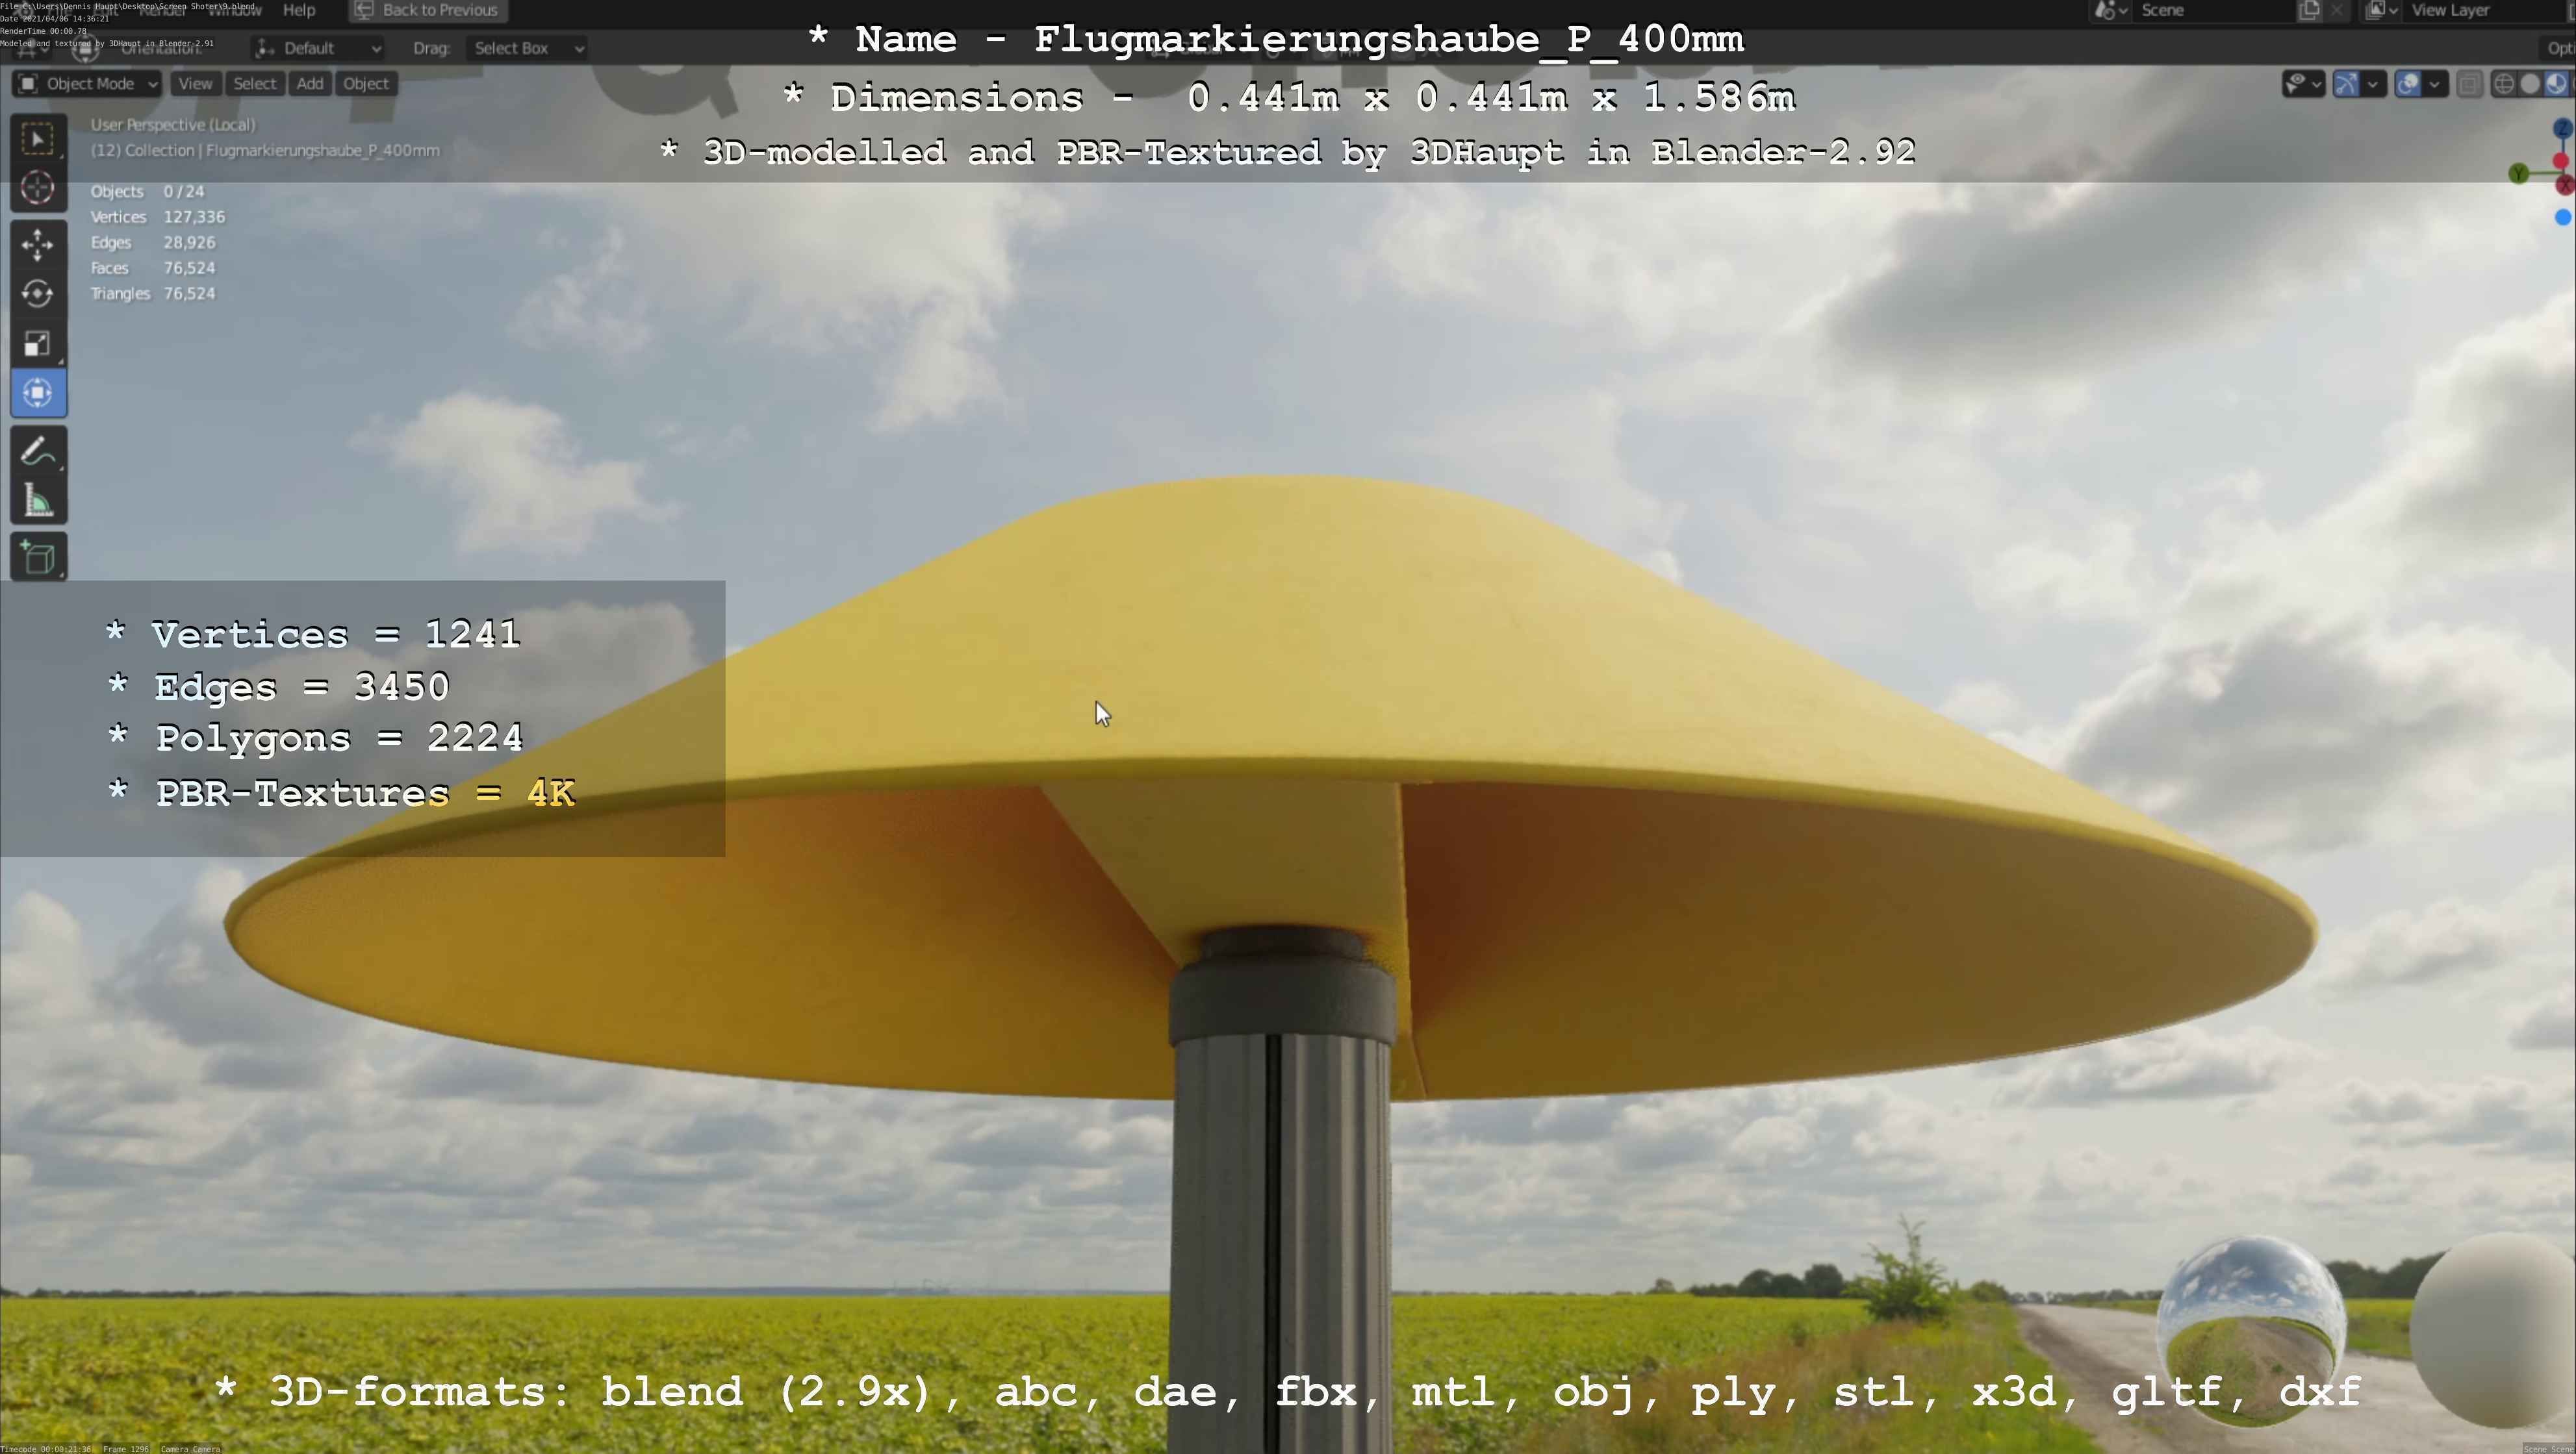
Task: Activate the 3D Cursor tool
Action: point(38,187)
